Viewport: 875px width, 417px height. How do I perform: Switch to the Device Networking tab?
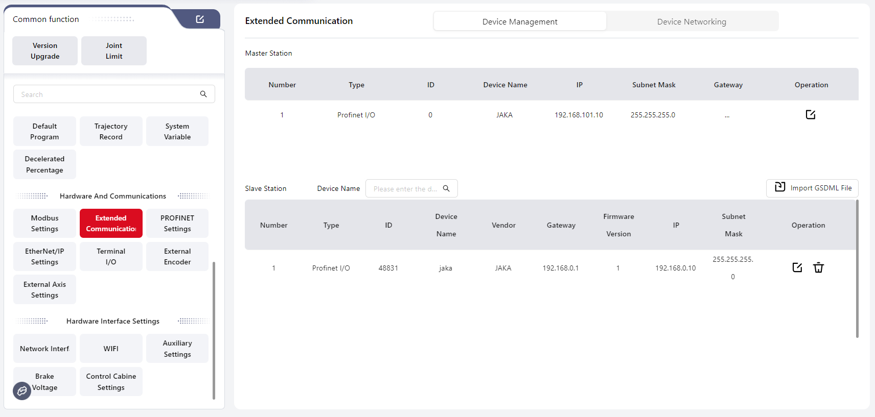tap(692, 21)
